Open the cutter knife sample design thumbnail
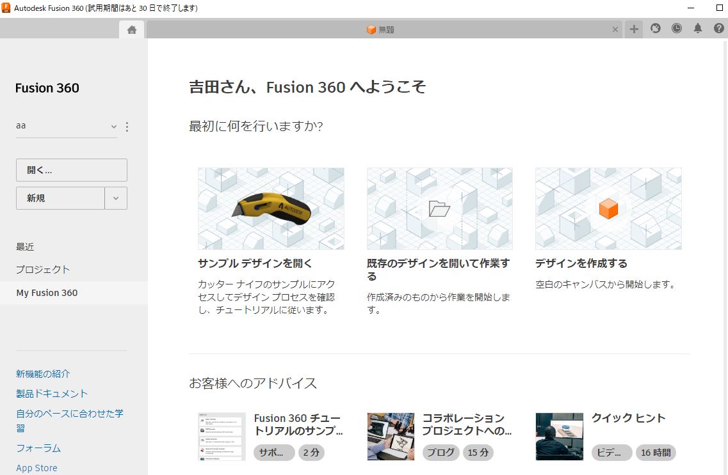The image size is (728, 475). (x=271, y=208)
